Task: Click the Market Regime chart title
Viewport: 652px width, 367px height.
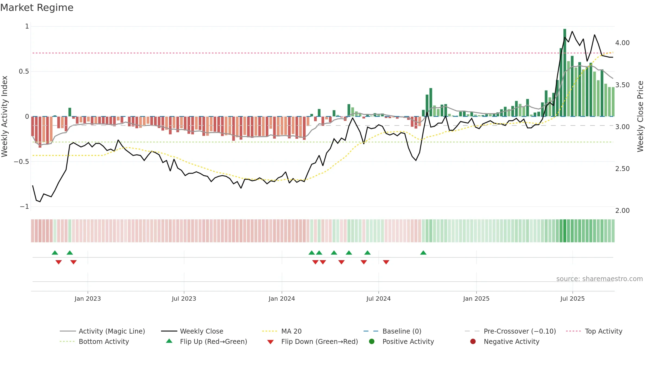Action: [x=37, y=8]
